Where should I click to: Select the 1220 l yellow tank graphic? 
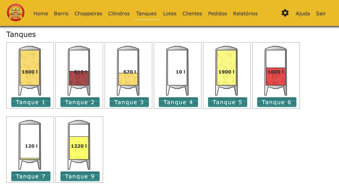(x=79, y=145)
